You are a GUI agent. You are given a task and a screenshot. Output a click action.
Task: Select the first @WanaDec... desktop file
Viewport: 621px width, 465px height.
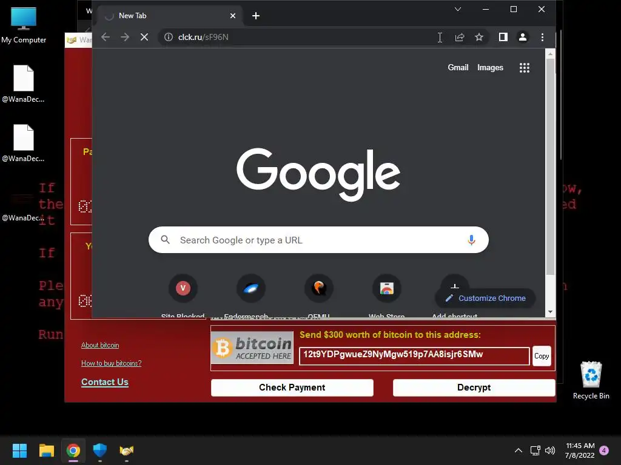pos(24,84)
